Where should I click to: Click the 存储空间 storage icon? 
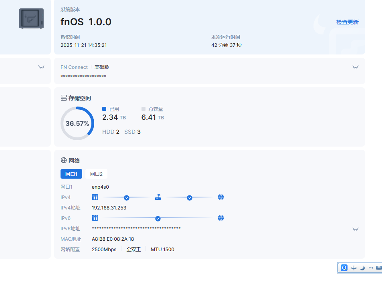[64, 98]
